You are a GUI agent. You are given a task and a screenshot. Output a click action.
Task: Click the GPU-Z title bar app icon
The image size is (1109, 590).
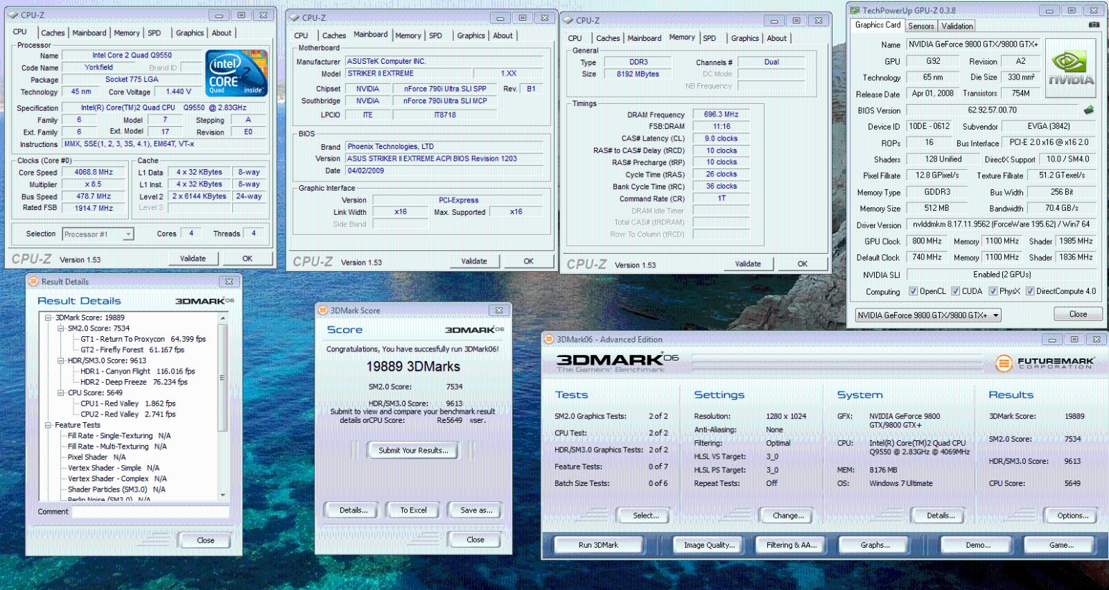(x=855, y=10)
